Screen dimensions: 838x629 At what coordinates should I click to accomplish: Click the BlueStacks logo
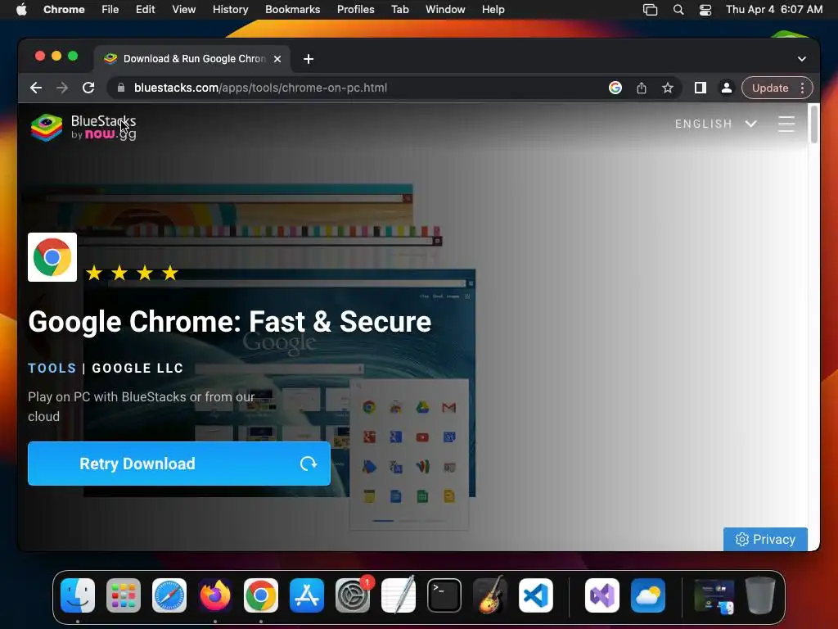83,127
